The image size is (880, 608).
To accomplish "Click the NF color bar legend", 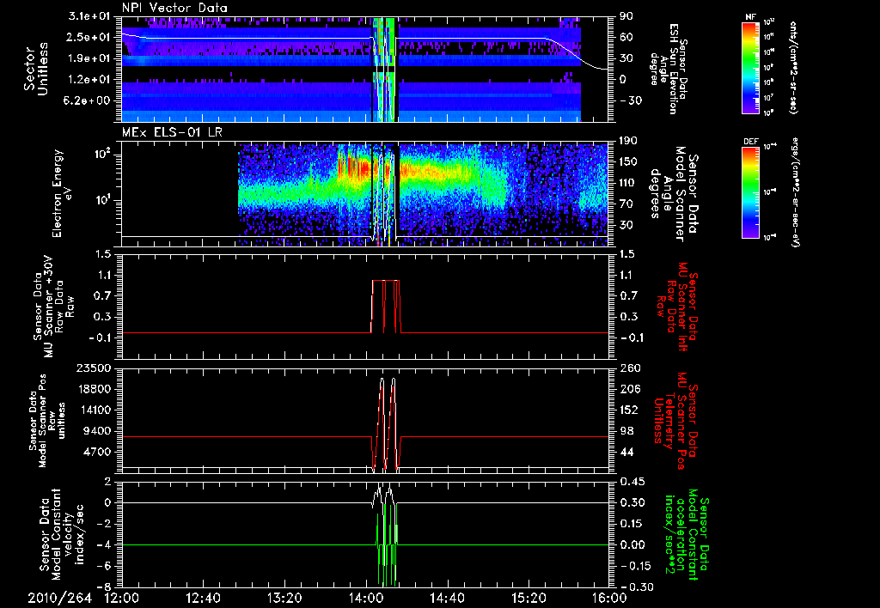I will coord(750,67).
